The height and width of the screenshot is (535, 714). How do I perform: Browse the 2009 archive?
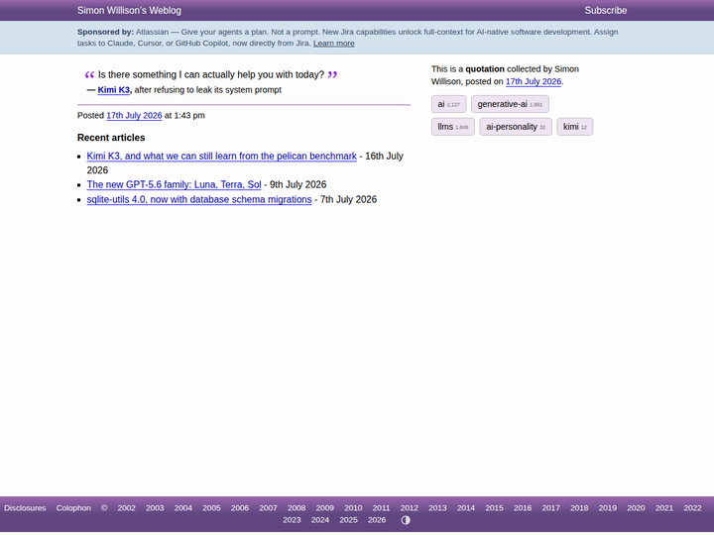[x=324, y=508]
